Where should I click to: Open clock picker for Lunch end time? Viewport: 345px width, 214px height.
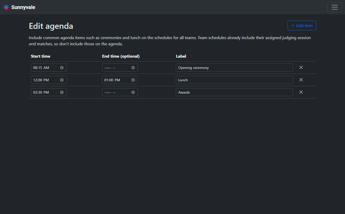click(x=133, y=80)
